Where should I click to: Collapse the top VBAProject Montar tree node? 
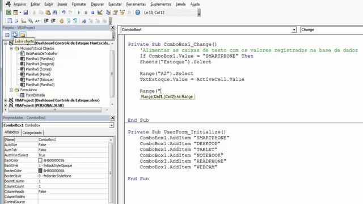point(6,43)
